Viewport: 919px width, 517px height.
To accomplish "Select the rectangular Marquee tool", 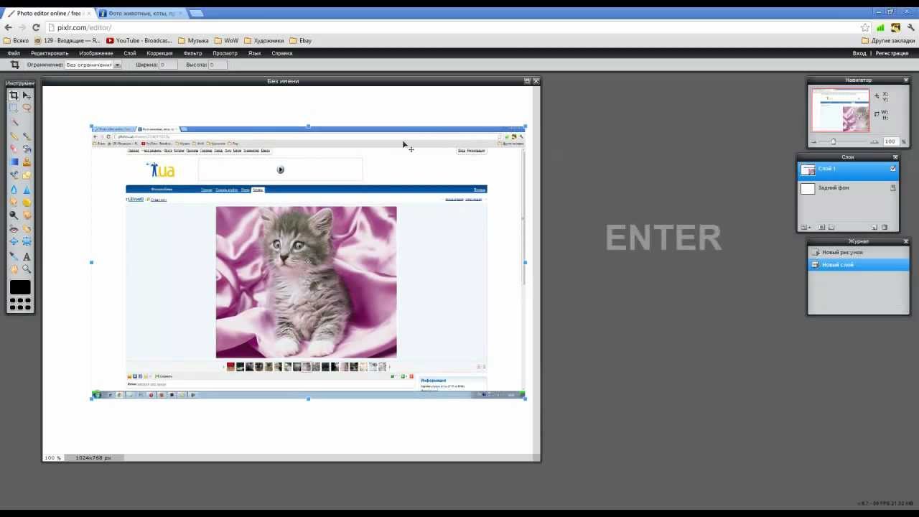I will coord(14,108).
